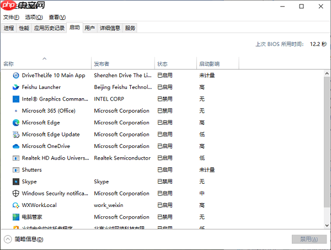Click the Skype row icon
This screenshot has width=331, height=250.
[16, 182]
